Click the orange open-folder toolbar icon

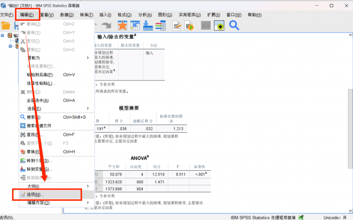(x=6, y=25)
